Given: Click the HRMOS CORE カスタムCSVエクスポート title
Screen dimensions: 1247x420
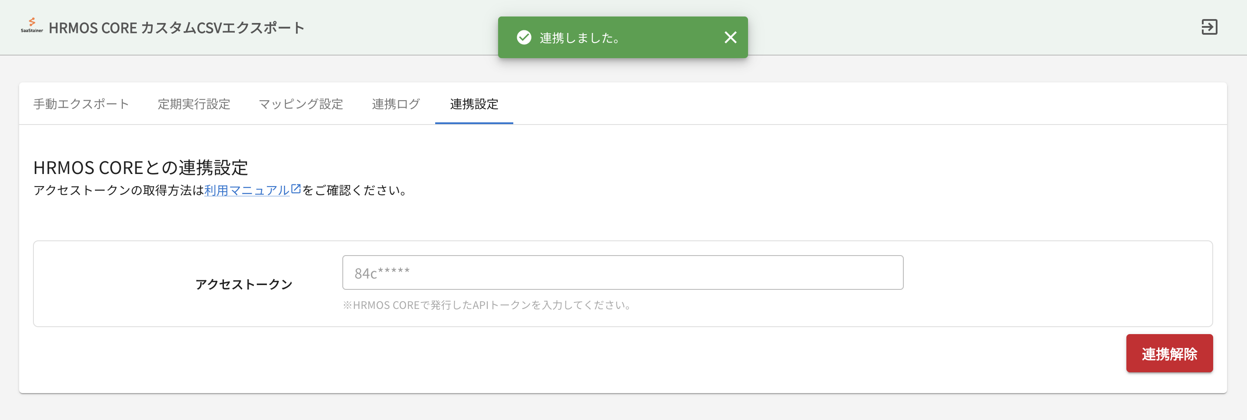Looking at the screenshot, I should pyautogui.click(x=177, y=28).
